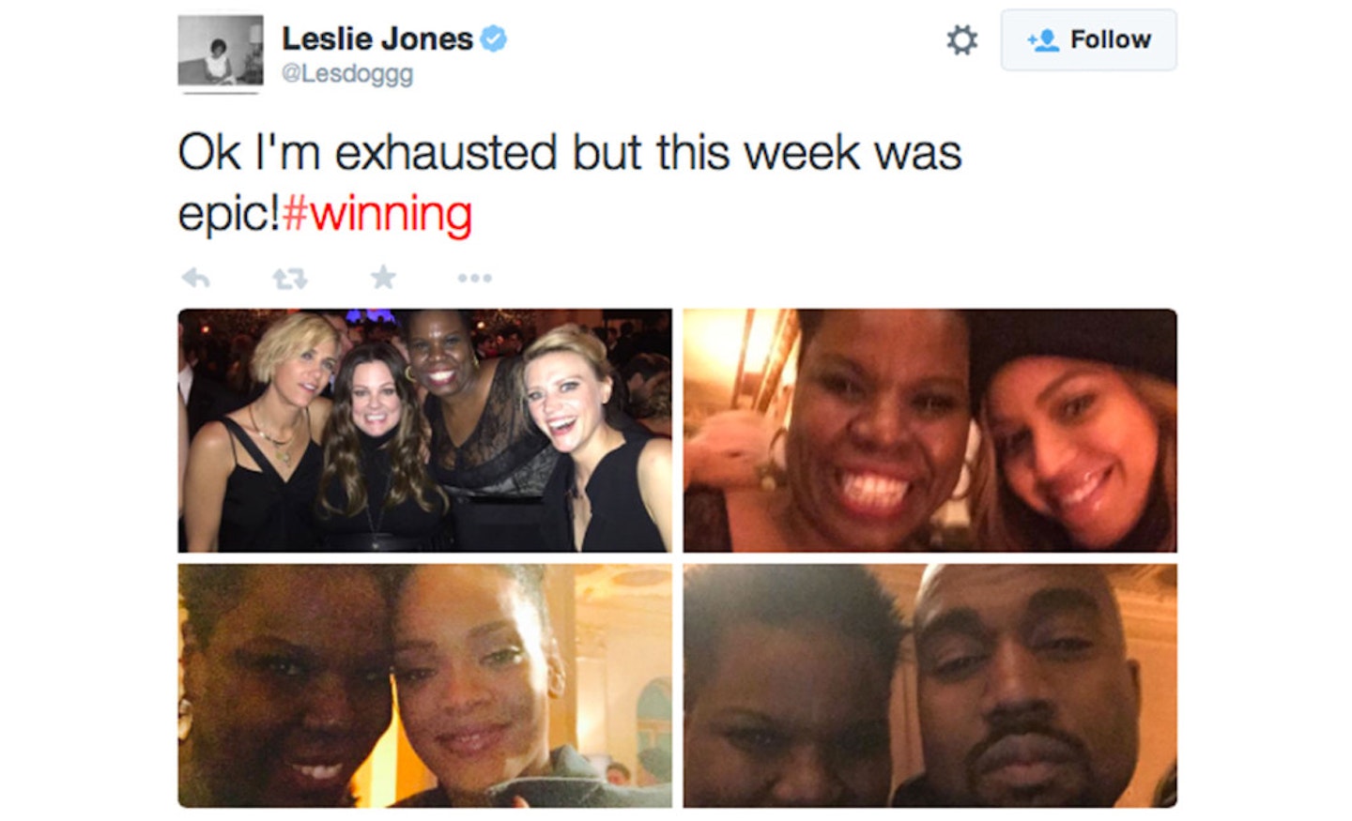This screenshot has height=821, width=1352.
Task: Open the #winning hashtag
Action: (x=376, y=215)
